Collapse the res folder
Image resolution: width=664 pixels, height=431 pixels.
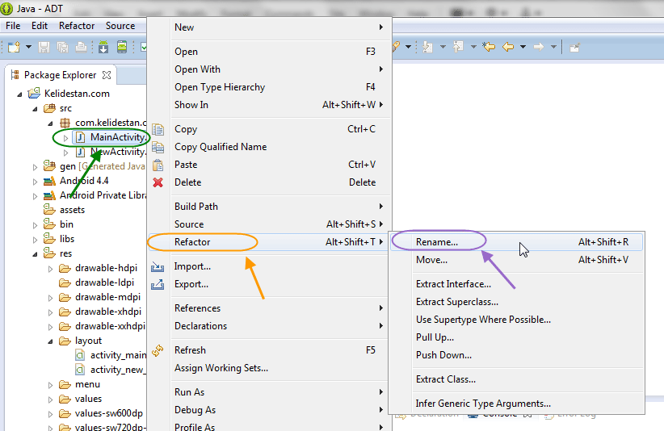(x=36, y=254)
